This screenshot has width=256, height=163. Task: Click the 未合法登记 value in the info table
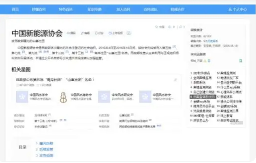[41, 126]
